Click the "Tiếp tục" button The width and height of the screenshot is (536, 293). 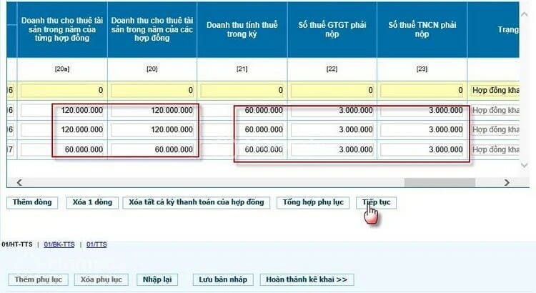click(x=376, y=202)
